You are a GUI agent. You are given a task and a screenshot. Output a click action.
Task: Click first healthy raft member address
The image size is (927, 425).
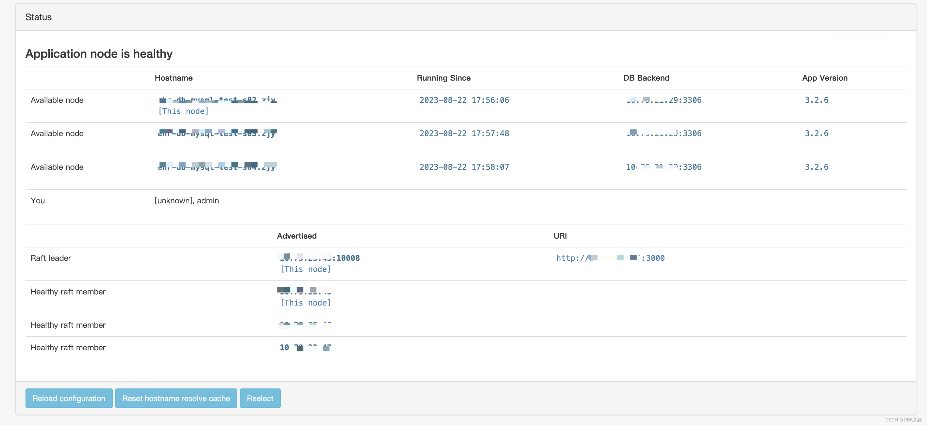[x=305, y=291]
